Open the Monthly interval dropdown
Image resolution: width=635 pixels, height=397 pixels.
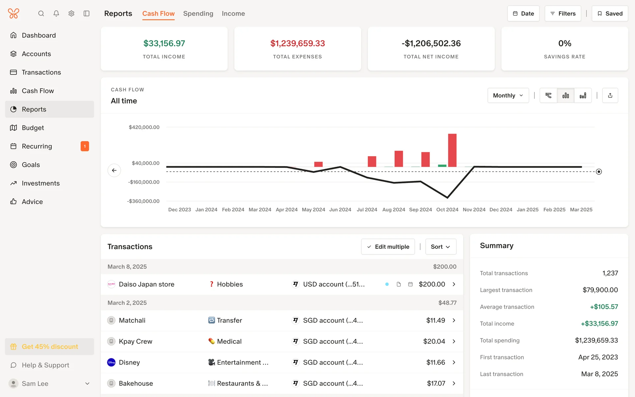pos(508,96)
